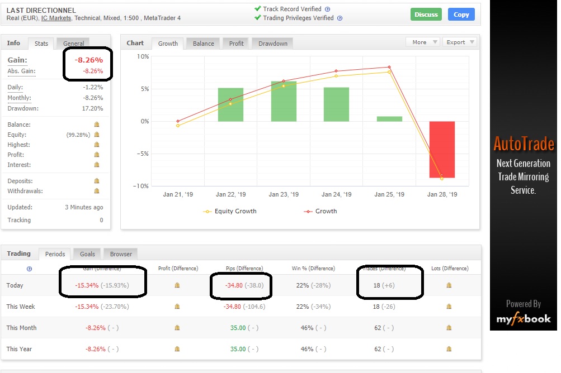Switch to the Stats tab
The width and height of the screenshot is (561, 373).
(41, 43)
